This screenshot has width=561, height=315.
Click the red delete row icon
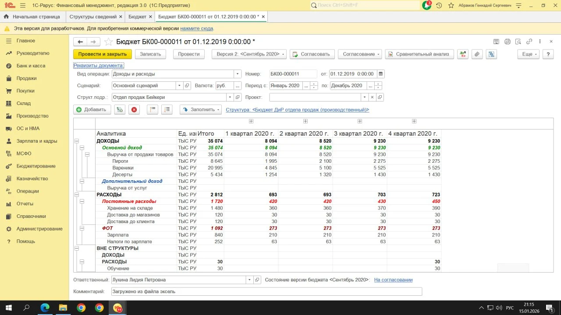coord(134,110)
